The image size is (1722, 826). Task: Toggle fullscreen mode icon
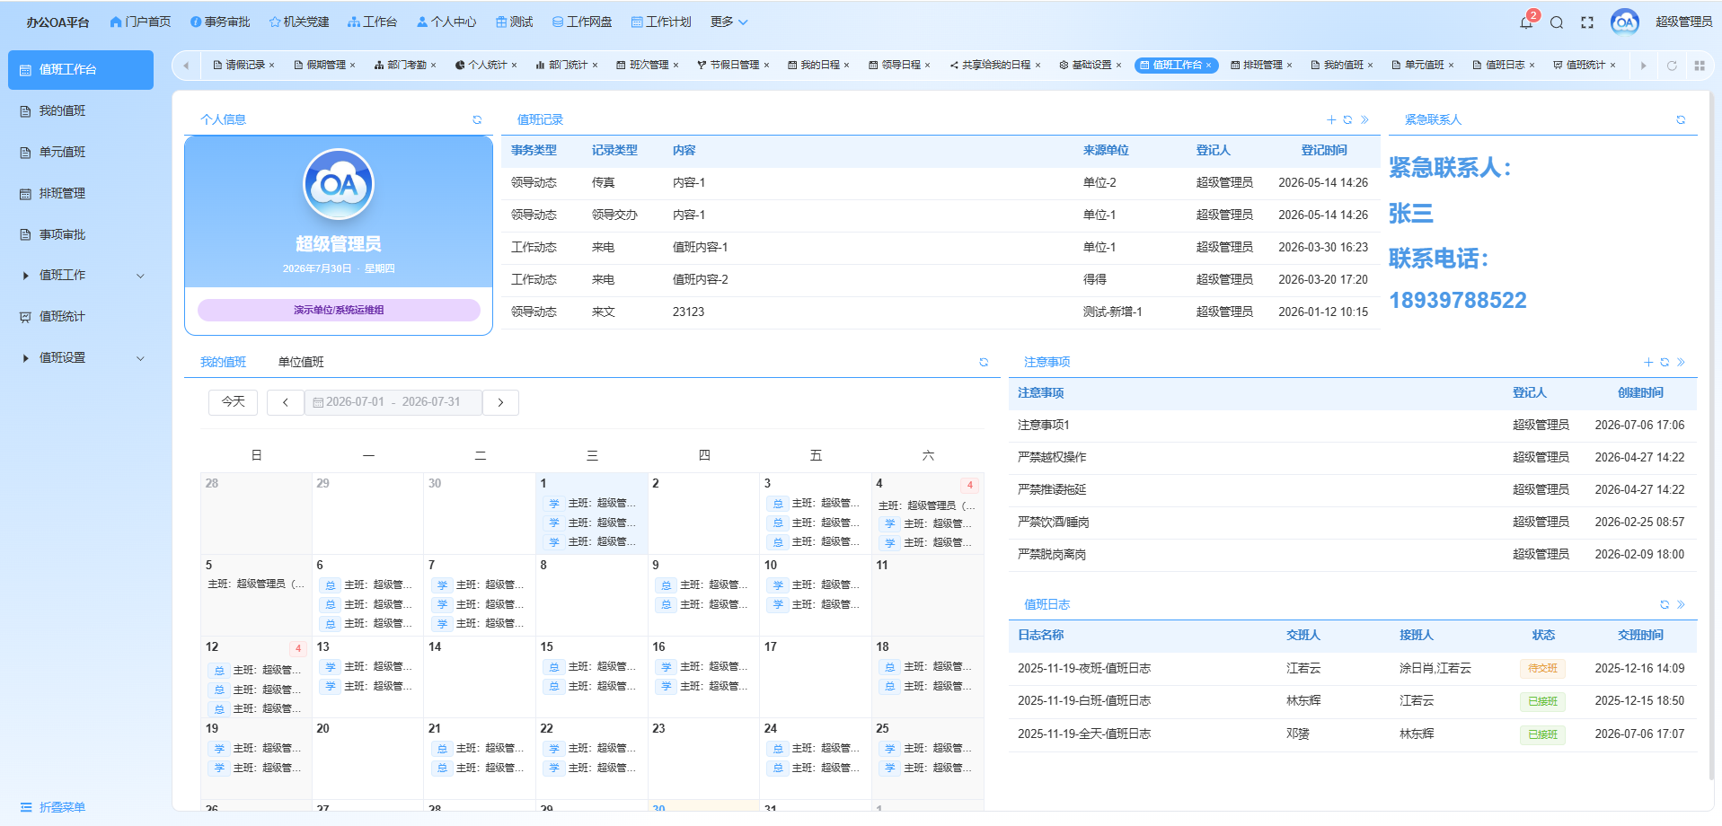pyautogui.click(x=1587, y=22)
